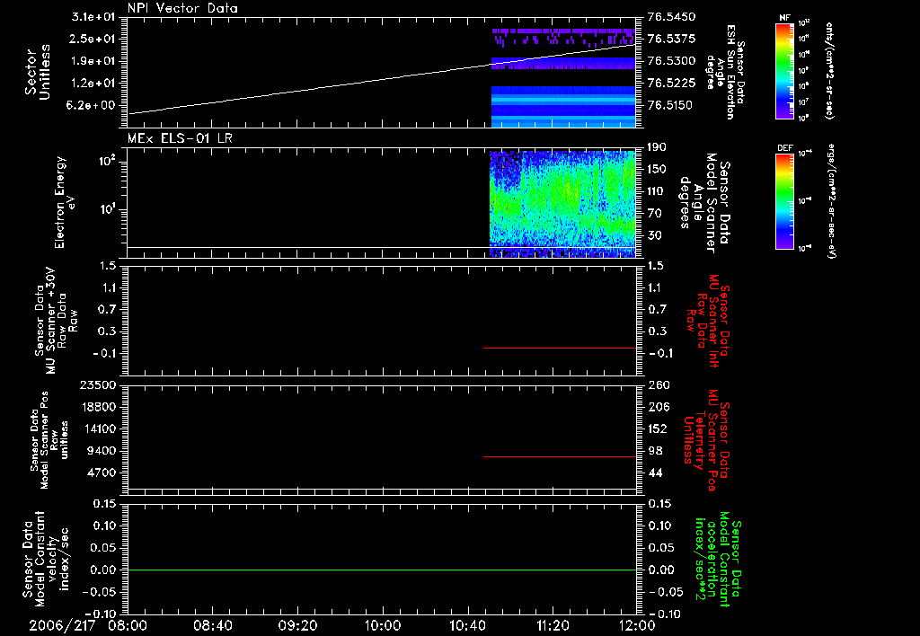Click the cnts/(cm**2-sr-sec) units label

pos(829,70)
